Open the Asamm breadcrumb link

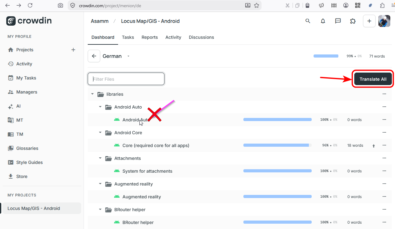point(100,21)
